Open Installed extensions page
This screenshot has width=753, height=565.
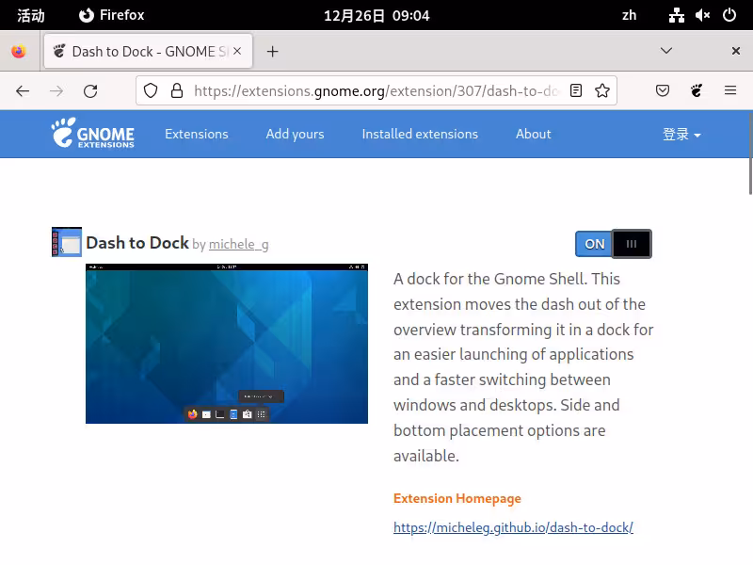pyautogui.click(x=420, y=134)
